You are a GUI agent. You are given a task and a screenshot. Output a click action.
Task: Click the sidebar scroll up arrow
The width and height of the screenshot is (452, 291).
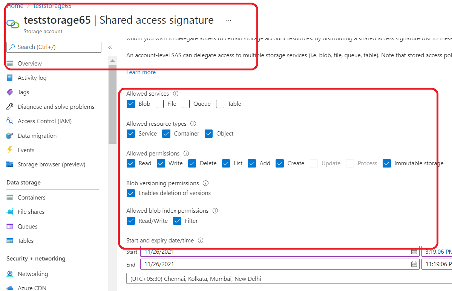(x=112, y=61)
